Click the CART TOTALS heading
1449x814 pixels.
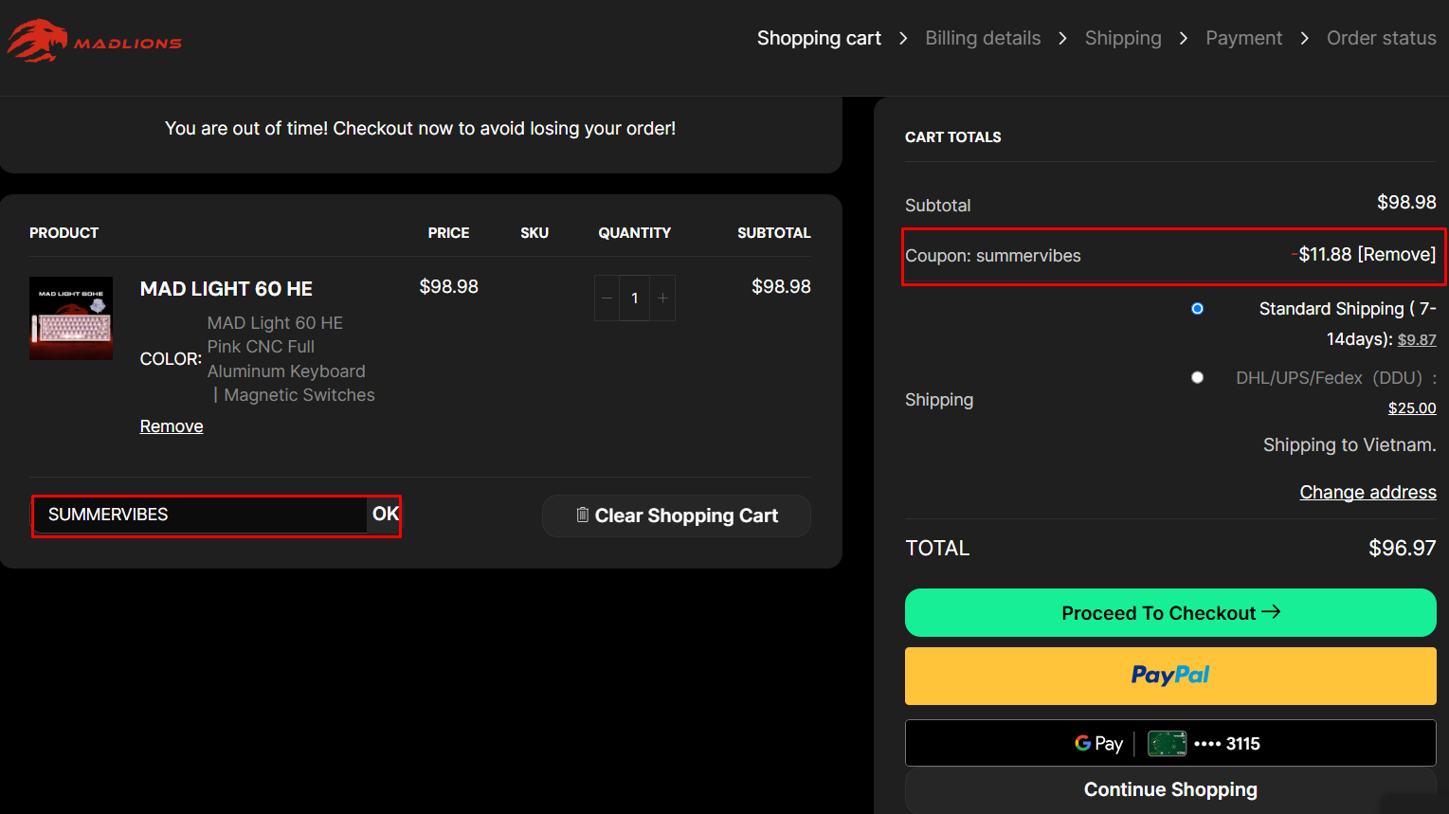(952, 137)
